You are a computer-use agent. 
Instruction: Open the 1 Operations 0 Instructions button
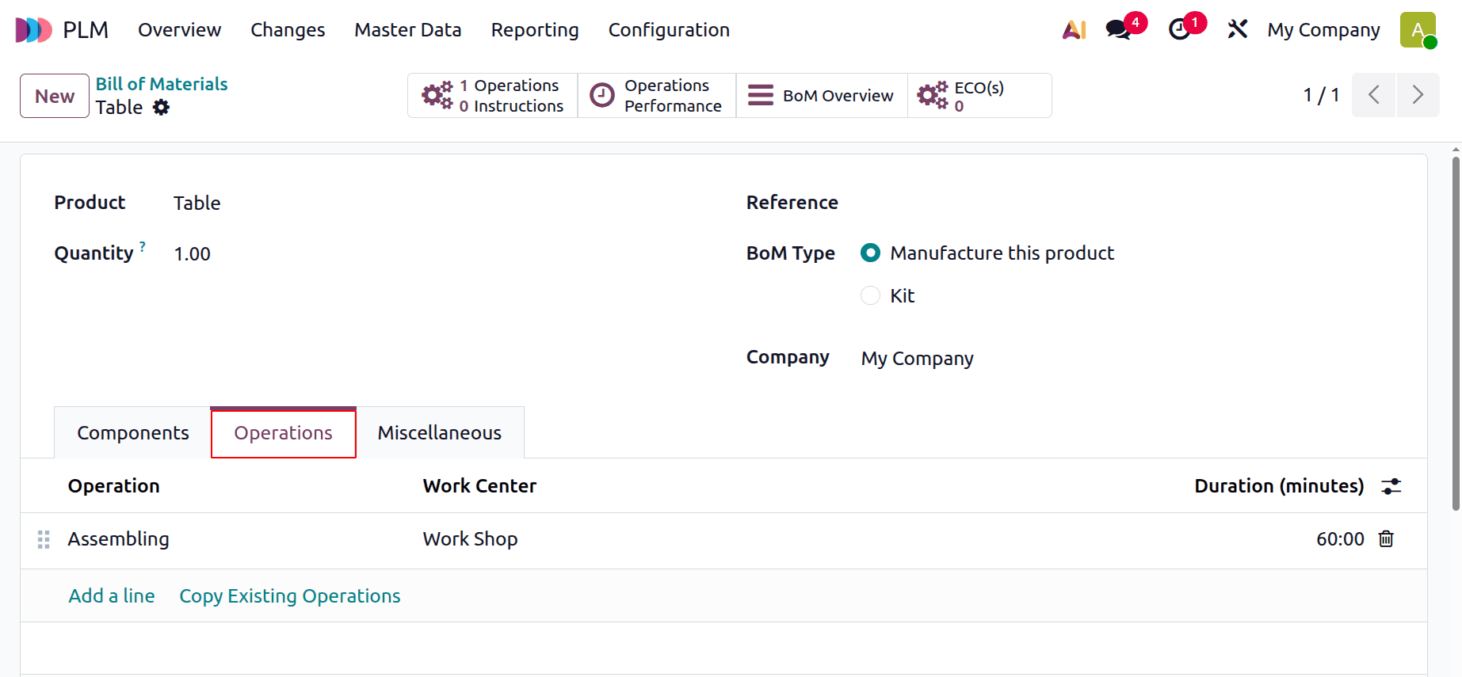click(x=493, y=96)
